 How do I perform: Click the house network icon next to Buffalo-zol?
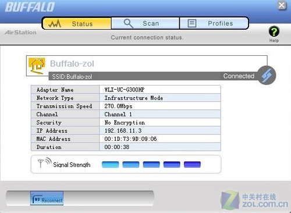tap(37, 66)
